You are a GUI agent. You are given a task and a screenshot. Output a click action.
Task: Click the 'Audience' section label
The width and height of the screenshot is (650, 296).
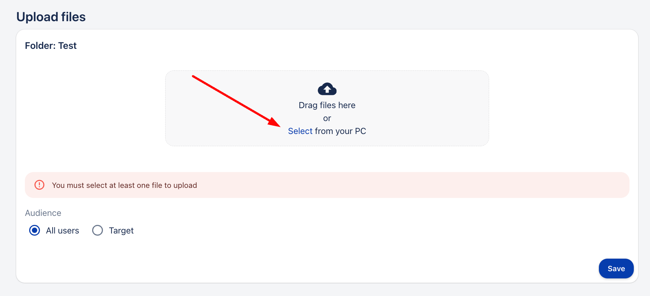click(x=43, y=213)
